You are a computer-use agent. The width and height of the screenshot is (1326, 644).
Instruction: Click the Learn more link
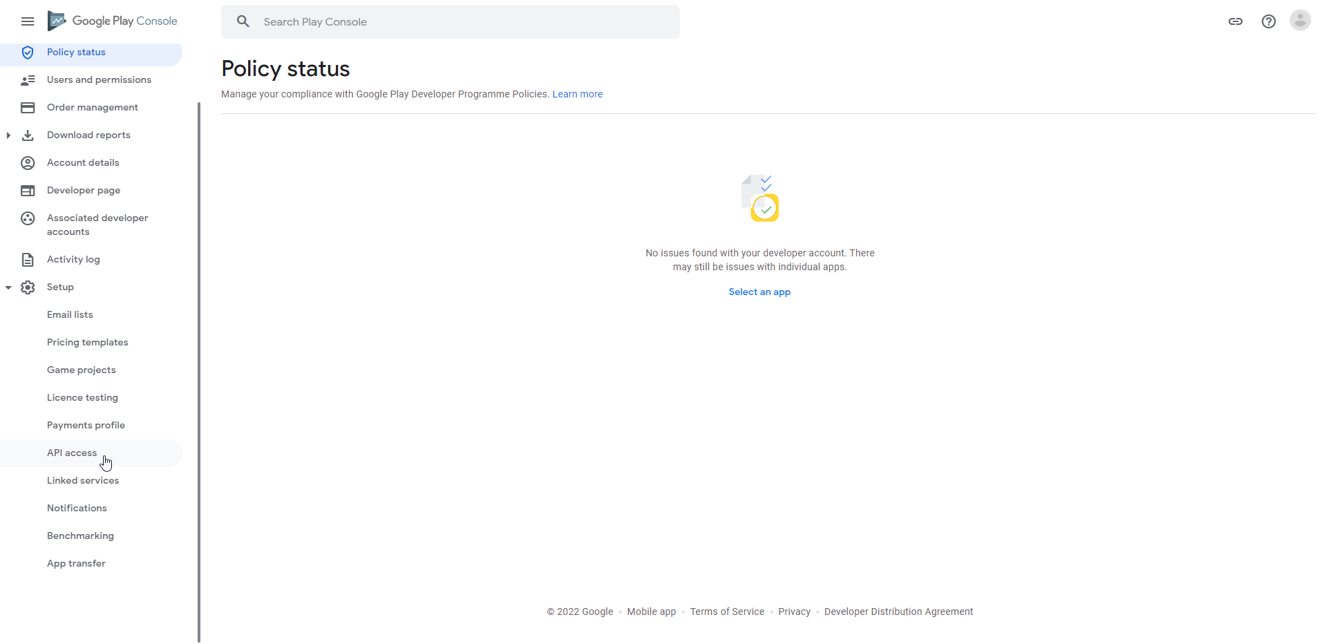pos(577,95)
